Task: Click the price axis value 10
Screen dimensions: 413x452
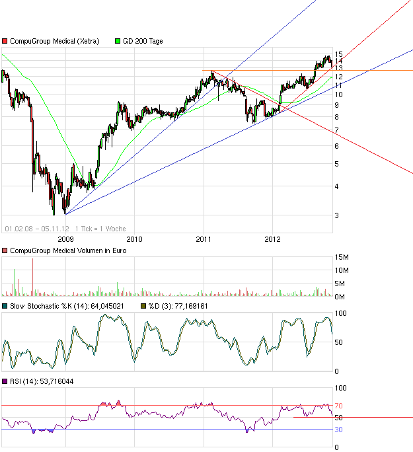Action: click(338, 94)
